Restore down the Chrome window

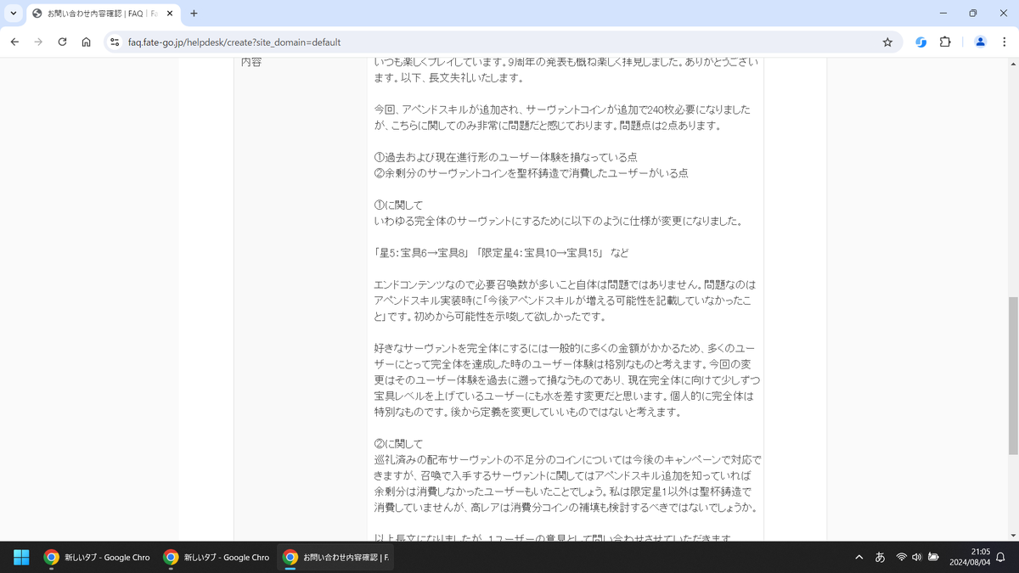click(x=973, y=14)
